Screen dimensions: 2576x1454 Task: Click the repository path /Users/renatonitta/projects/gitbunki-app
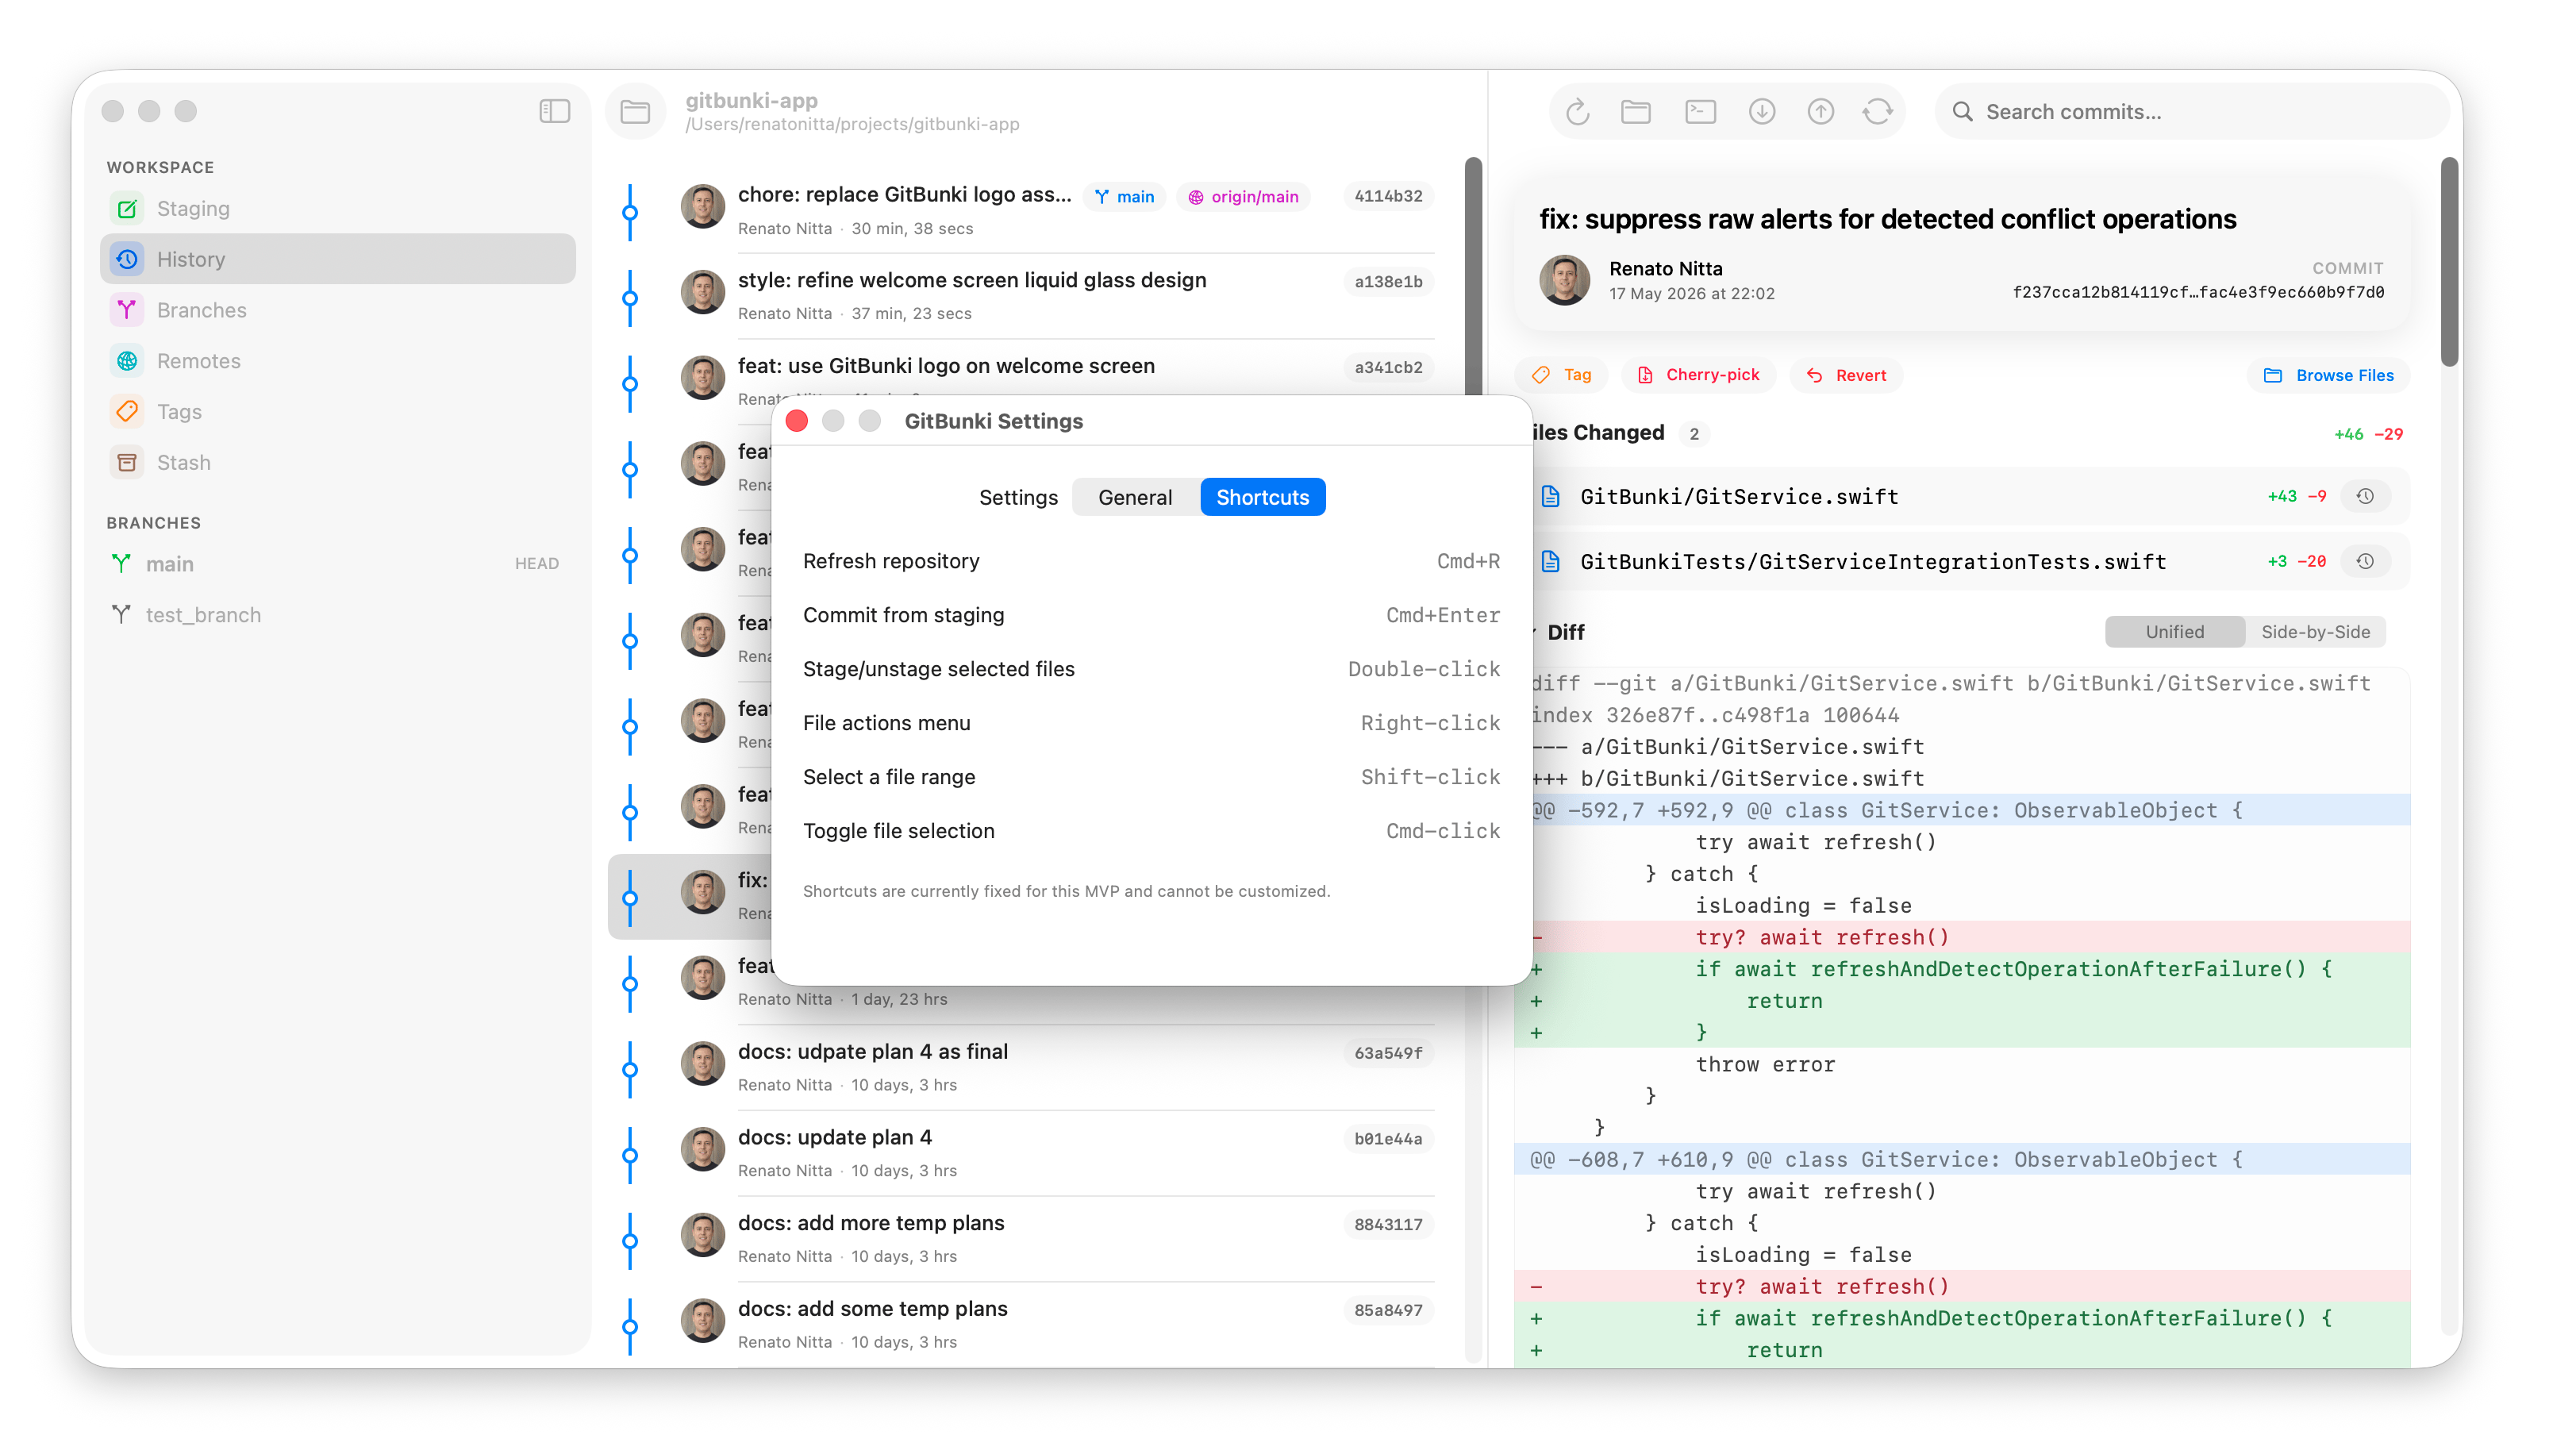pyautogui.click(x=852, y=124)
